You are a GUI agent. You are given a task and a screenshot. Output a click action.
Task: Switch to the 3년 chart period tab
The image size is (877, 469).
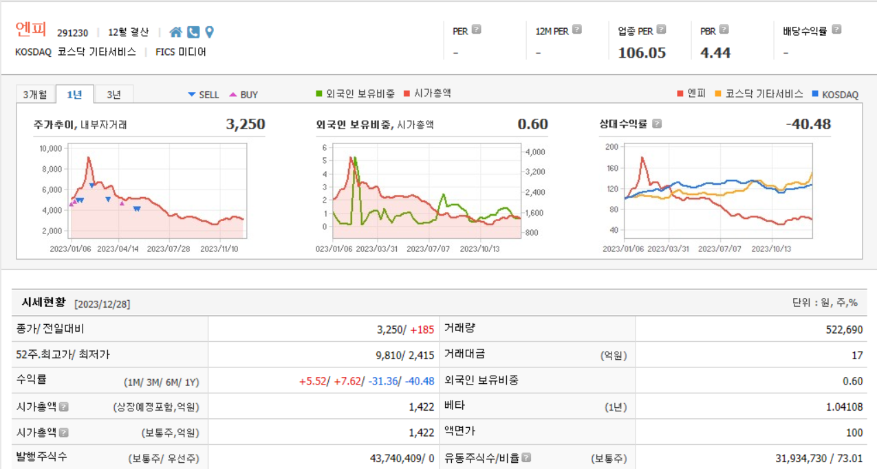(x=114, y=93)
